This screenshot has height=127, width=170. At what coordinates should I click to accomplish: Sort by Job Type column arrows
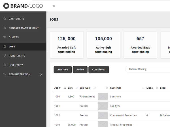click(x=95, y=88)
